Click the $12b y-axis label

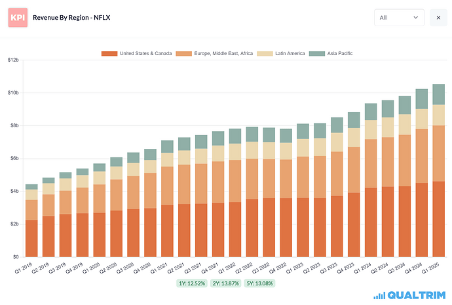[x=13, y=60]
